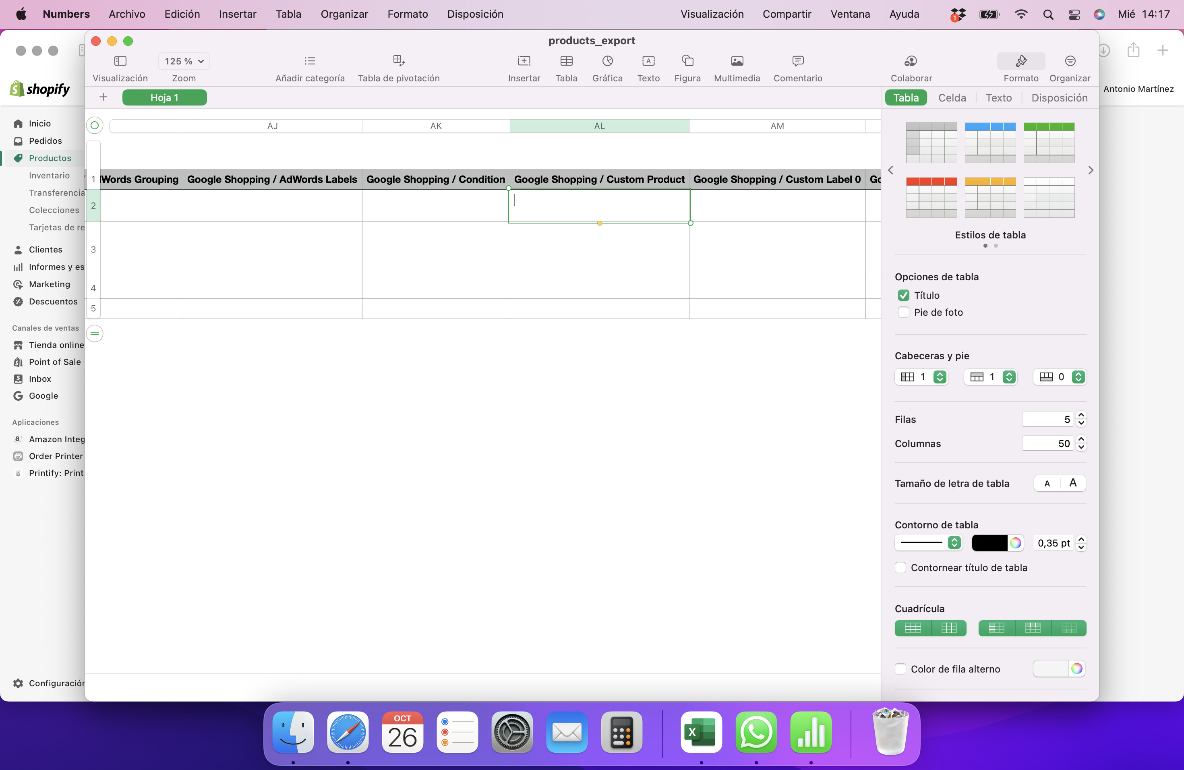Show next table styles page arrow
This screenshot has height=770, width=1184.
click(x=1091, y=170)
